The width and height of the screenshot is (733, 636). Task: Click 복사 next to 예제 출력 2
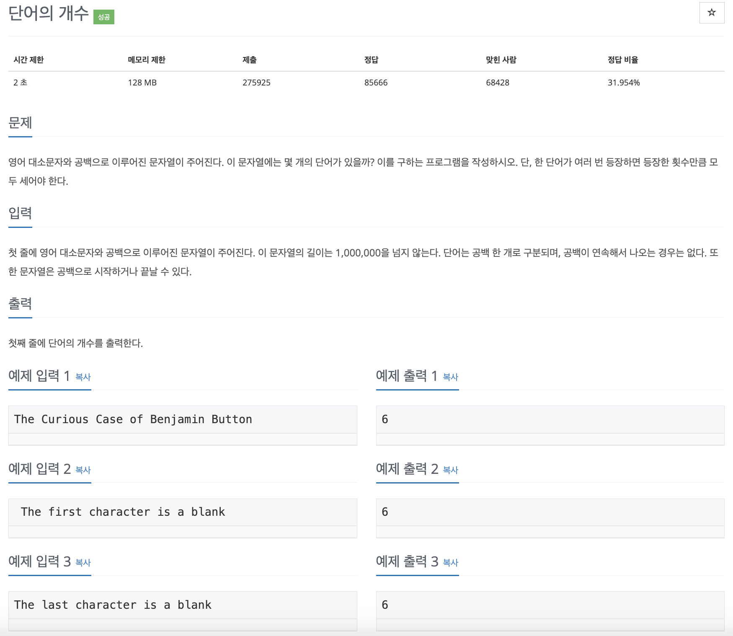click(450, 470)
